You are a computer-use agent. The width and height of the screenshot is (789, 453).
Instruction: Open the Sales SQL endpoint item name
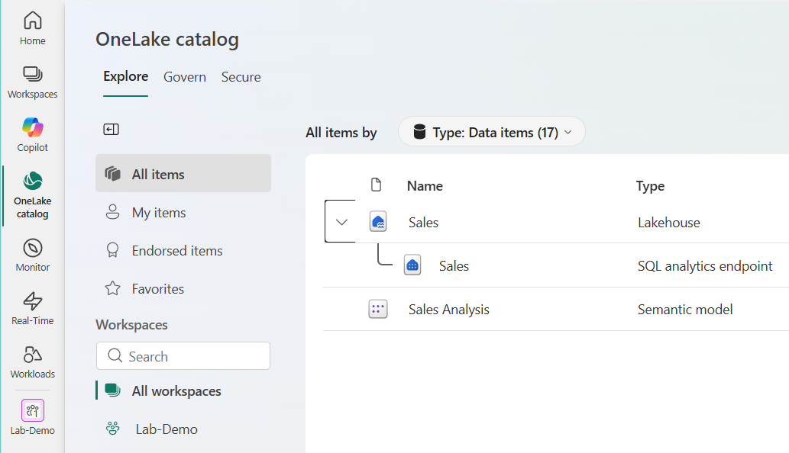pos(454,266)
